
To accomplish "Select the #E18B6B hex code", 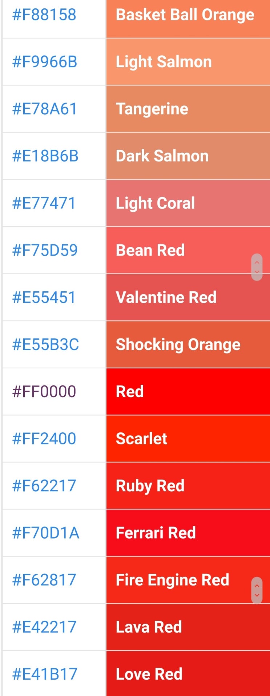I will click(x=44, y=156).
